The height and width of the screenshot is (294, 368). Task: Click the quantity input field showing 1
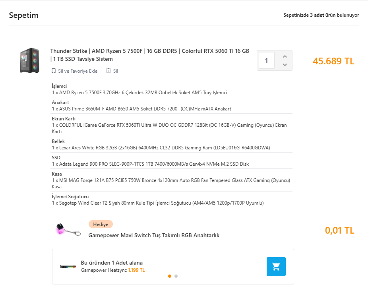pyautogui.click(x=267, y=60)
